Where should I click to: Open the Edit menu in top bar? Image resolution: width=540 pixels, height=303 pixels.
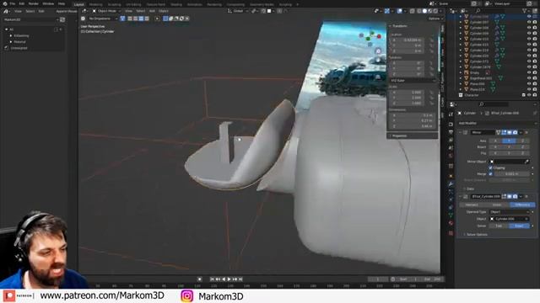(x=22, y=3)
